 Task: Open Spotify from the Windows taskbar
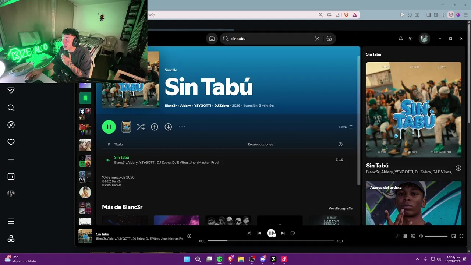point(219,259)
